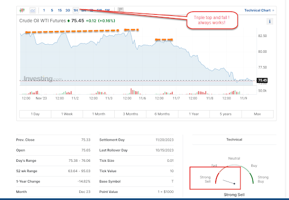289x200 pixels.
Task: Choose the 5 years range
Action: 226,114
